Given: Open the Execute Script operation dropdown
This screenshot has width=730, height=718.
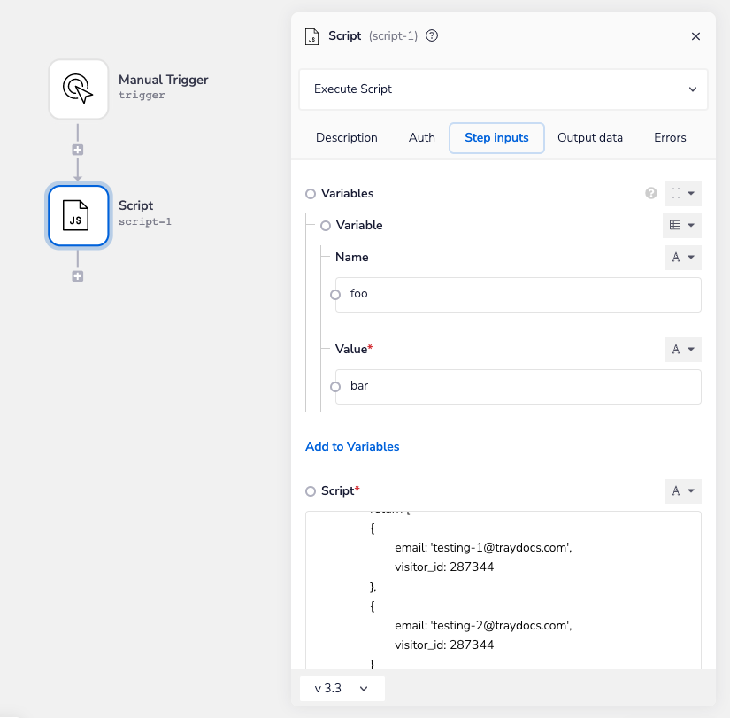Looking at the screenshot, I should [x=503, y=89].
